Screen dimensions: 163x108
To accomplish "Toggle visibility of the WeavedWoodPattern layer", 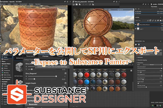I will (136, 25).
